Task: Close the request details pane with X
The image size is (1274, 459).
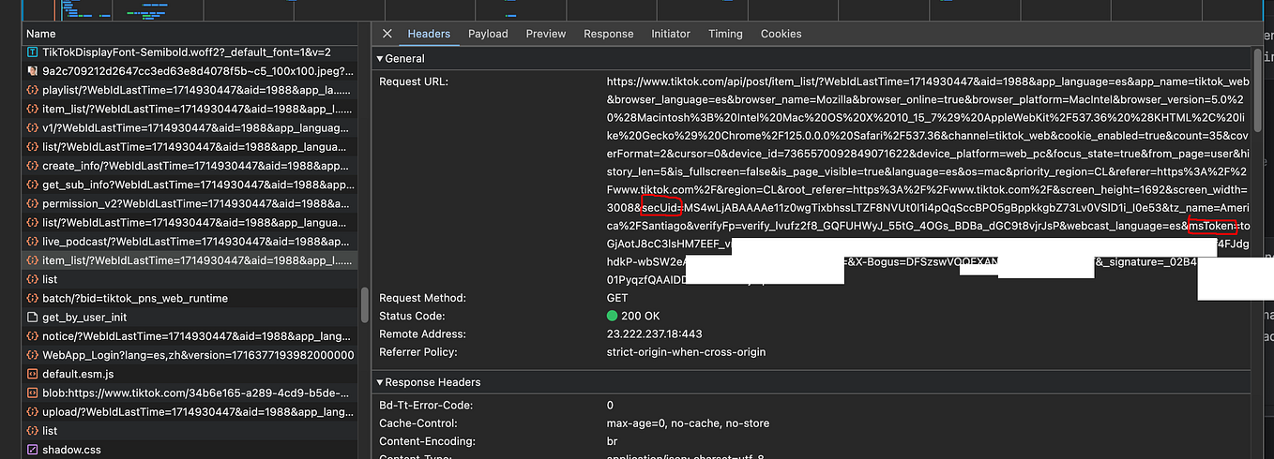Action: [x=387, y=34]
